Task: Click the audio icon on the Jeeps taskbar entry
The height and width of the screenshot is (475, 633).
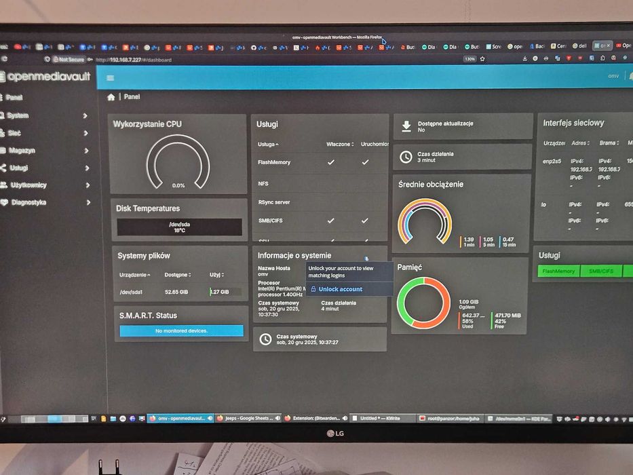Action: coord(277,419)
